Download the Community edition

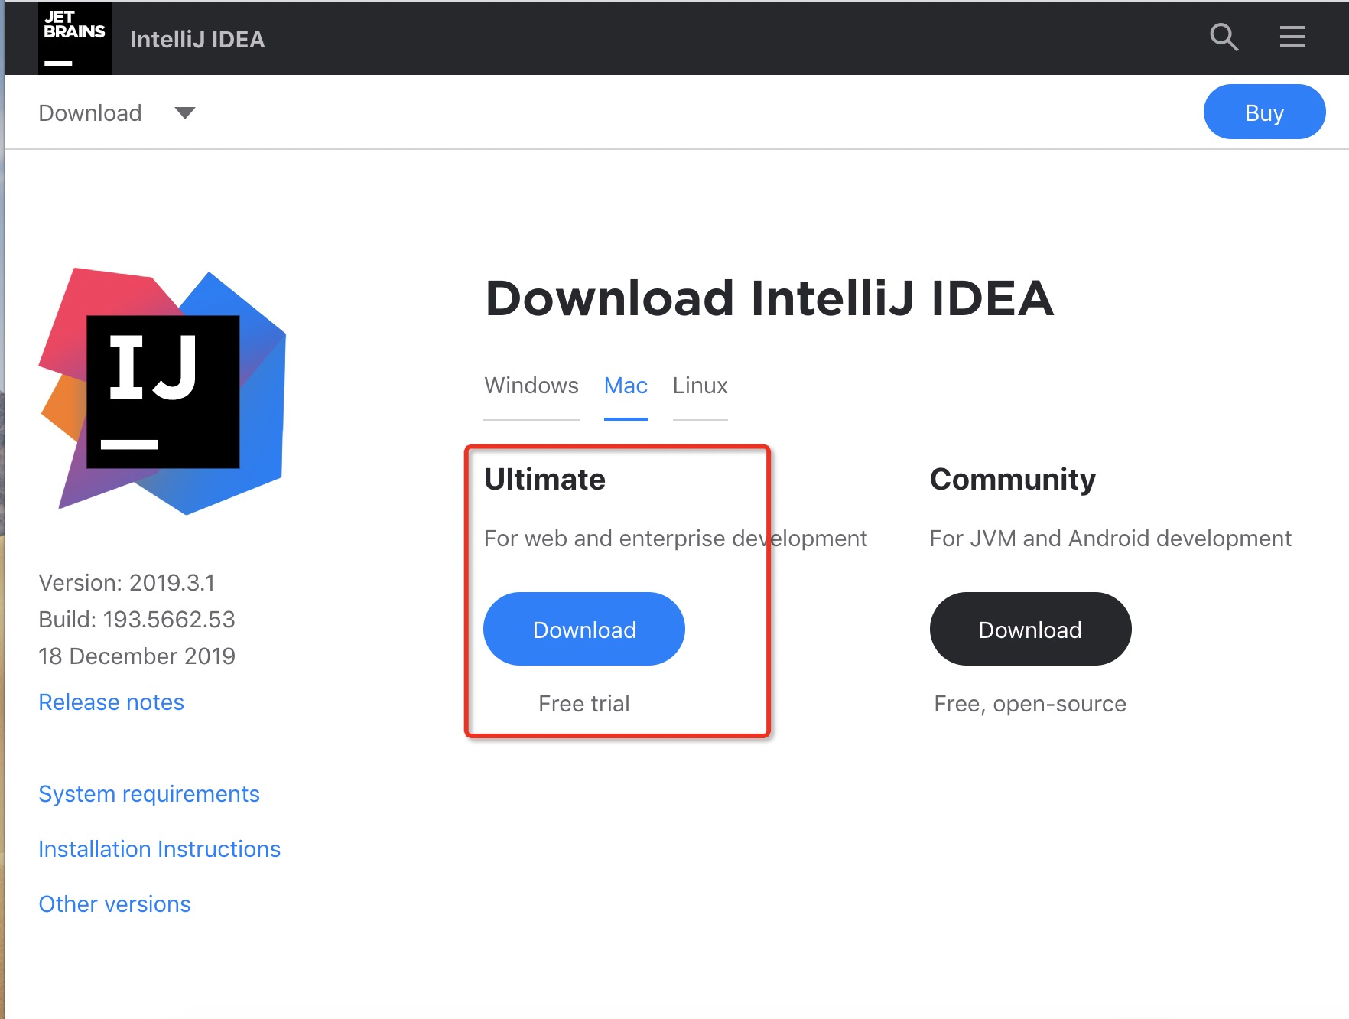(x=1030, y=629)
